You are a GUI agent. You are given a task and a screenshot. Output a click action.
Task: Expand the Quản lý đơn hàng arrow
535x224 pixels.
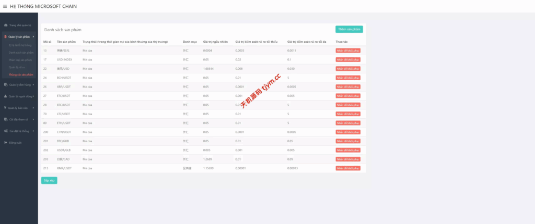(33, 84)
